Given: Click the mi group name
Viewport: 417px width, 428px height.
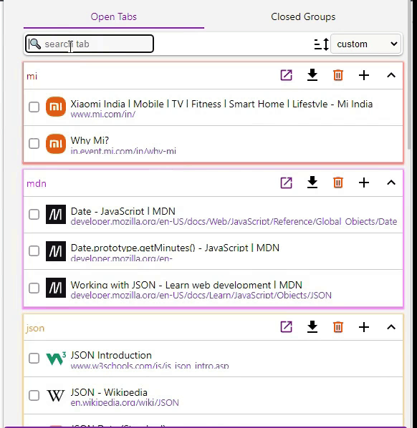Looking at the screenshot, I should [x=32, y=76].
